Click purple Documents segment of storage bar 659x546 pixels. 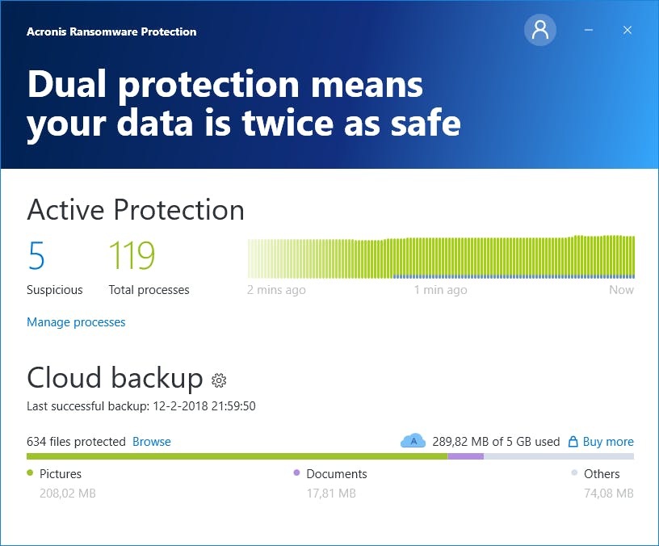tap(466, 456)
